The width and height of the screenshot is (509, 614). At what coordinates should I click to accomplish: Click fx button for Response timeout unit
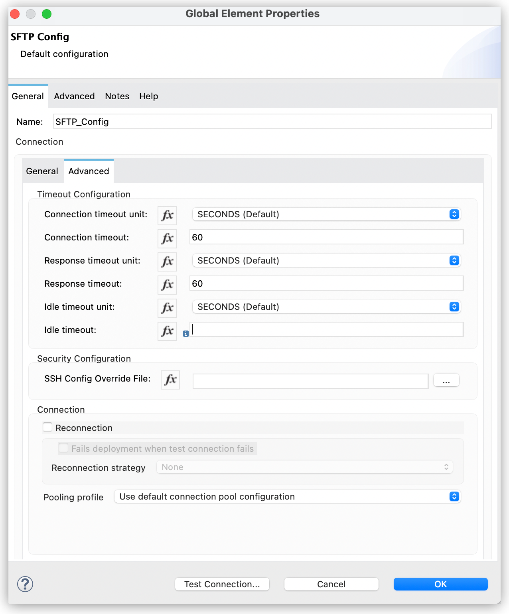pyautogui.click(x=167, y=262)
